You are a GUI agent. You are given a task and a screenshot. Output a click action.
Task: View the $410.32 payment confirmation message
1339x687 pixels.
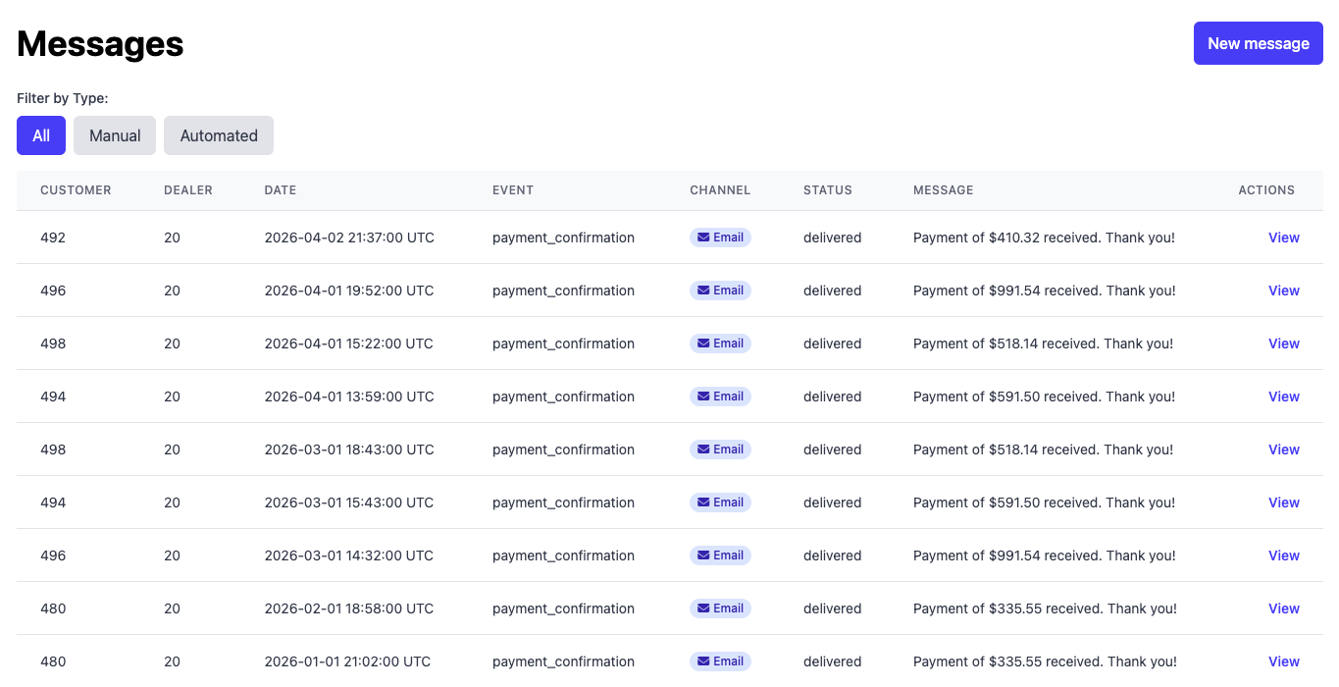[1283, 238]
